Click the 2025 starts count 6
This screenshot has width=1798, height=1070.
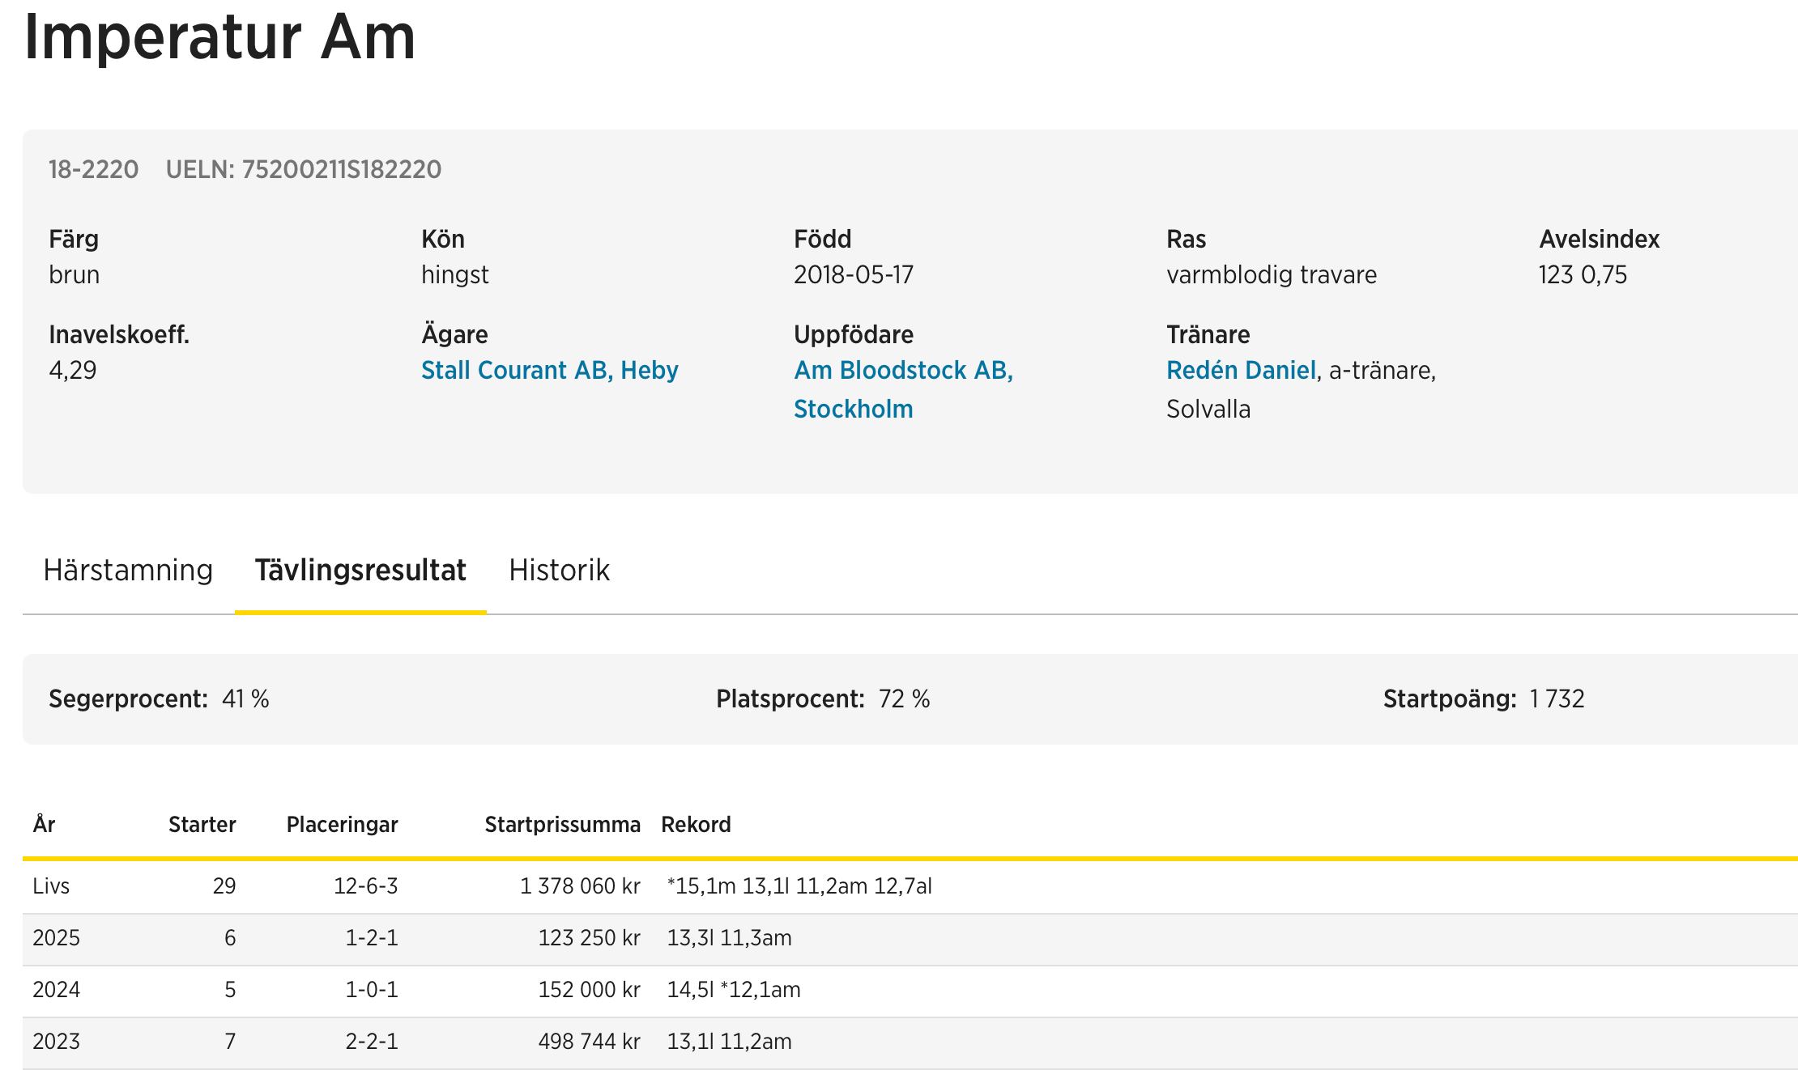coord(230,938)
